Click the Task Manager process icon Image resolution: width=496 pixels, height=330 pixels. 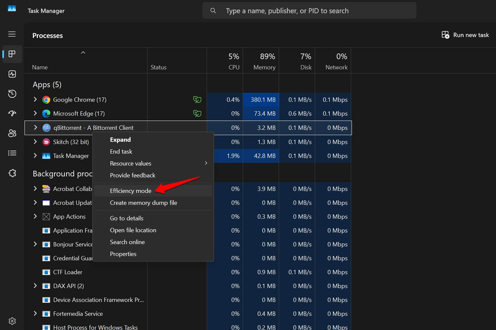(46, 156)
